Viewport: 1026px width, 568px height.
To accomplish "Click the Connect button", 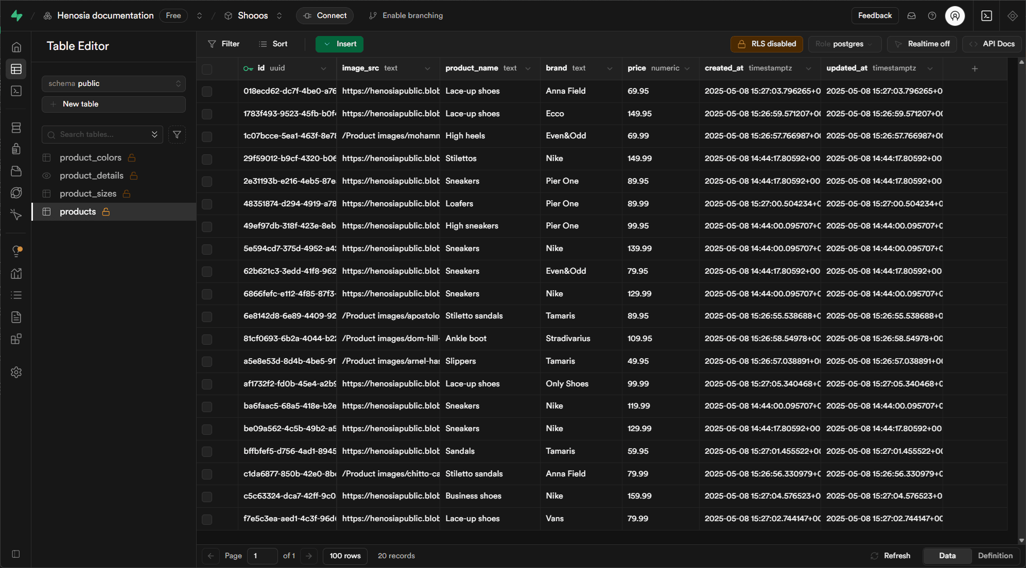I will [325, 16].
